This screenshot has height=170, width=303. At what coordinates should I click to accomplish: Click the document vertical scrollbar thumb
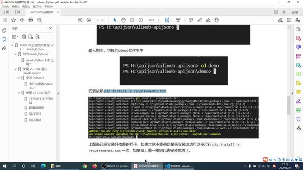coord(289,105)
